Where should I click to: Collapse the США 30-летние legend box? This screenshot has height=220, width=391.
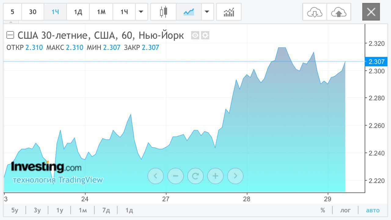click(x=10, y=35)
